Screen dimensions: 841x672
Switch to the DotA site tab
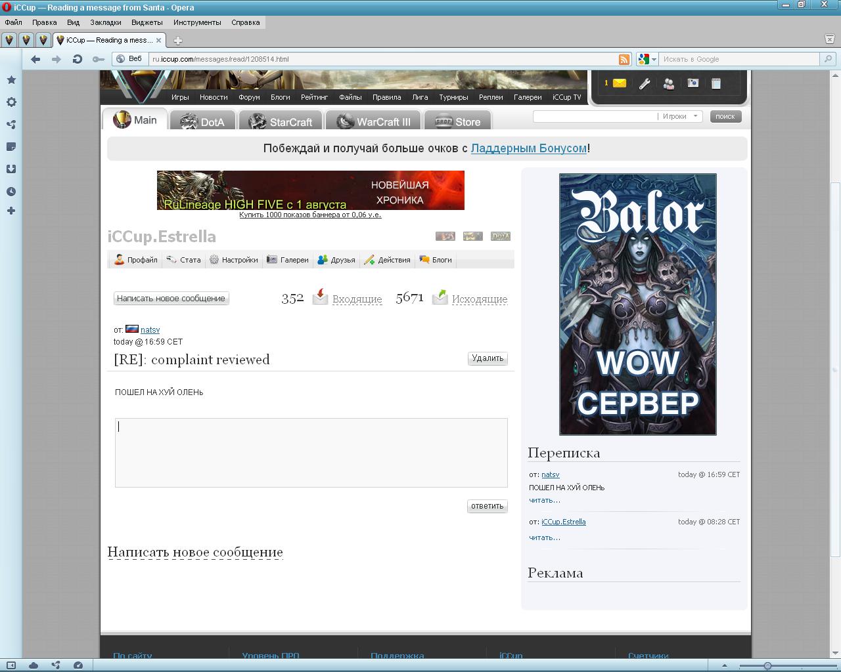(x=202, y=121)
